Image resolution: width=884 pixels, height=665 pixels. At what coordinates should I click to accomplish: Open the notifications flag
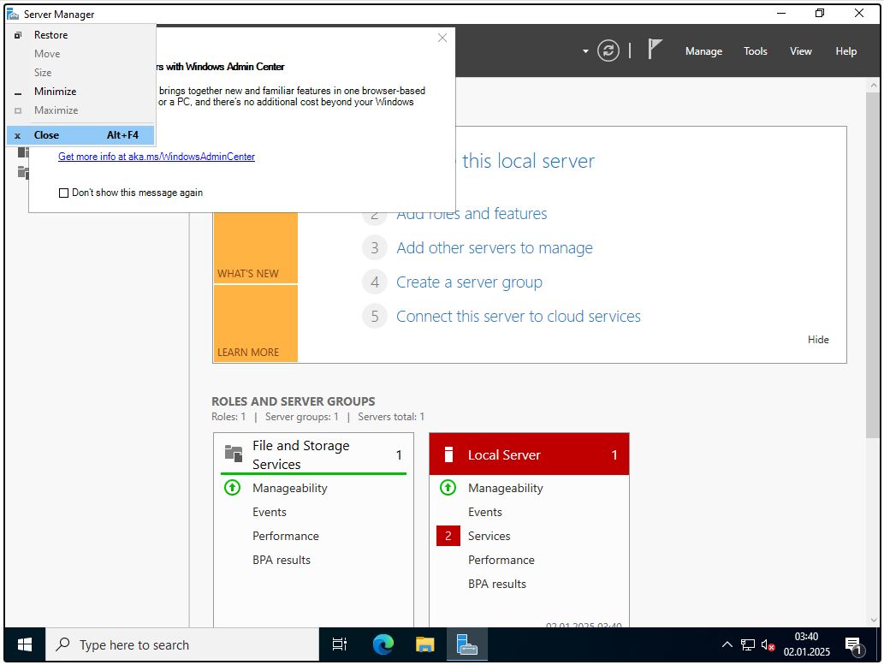(654, 50)
